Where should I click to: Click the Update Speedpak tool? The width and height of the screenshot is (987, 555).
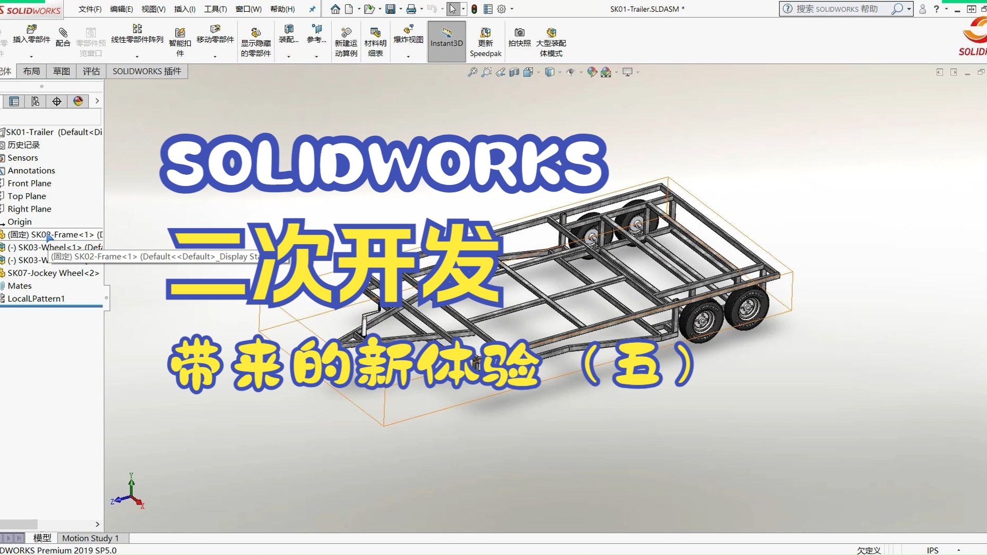coord(485,41)
